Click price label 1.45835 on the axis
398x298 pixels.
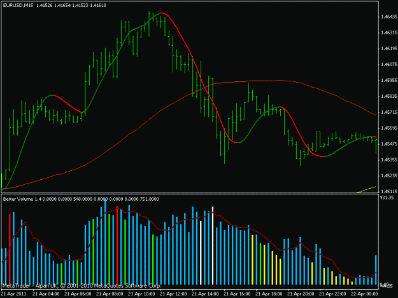pyautogui.click(x=389, y=97)
